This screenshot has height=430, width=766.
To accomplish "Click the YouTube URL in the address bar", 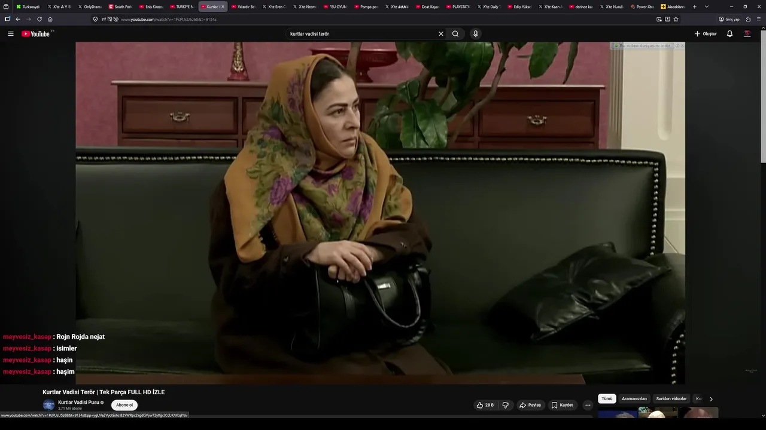I will 169,19.
